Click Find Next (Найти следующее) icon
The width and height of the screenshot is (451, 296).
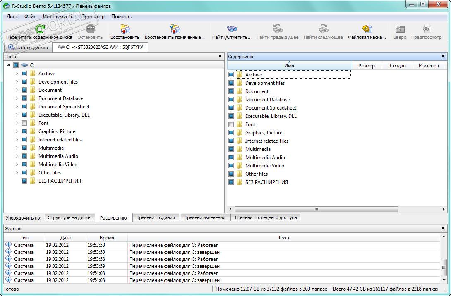(323, 29)
